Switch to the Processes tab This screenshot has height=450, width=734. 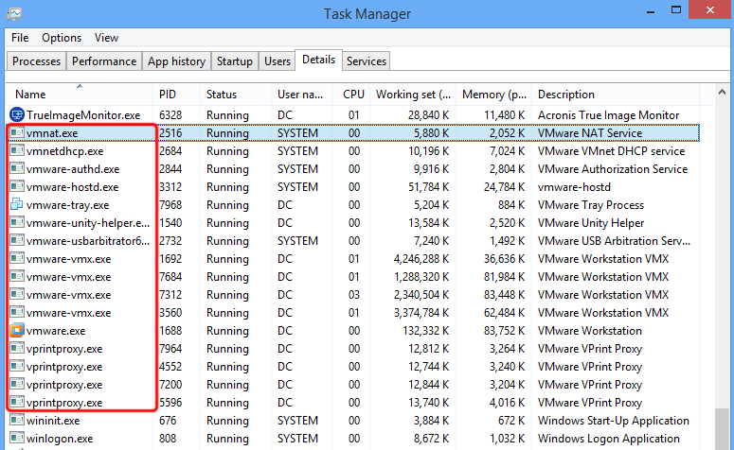coord(37,61)
